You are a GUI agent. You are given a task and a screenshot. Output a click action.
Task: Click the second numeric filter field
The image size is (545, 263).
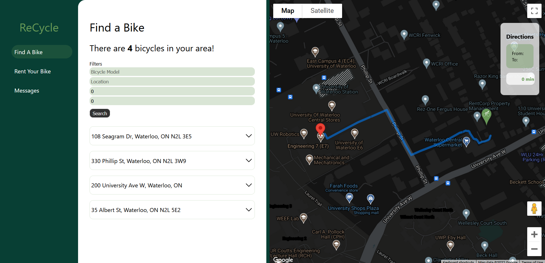[x=172, y=101]
